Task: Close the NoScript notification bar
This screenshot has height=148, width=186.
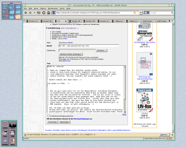Action: pos(172,135)
